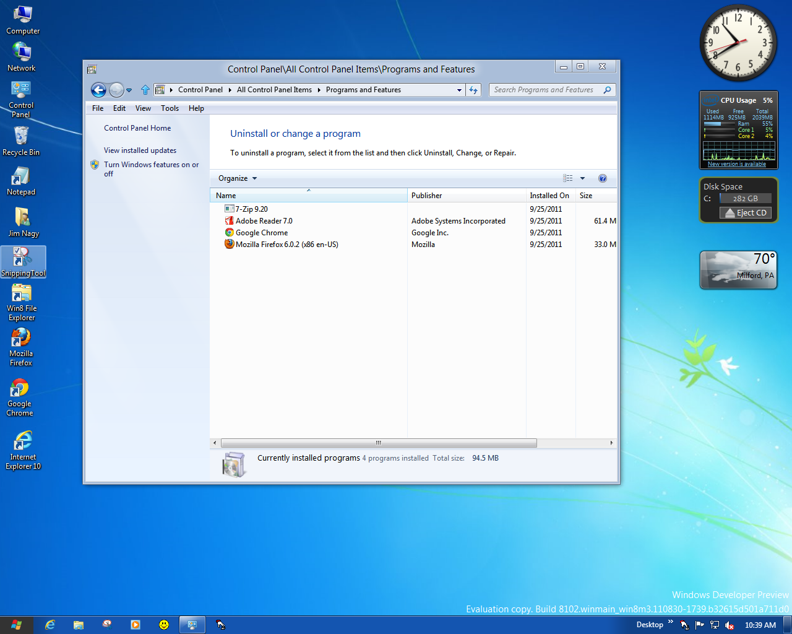Open File Explorer from taskbar
Image resolution: width=792 pixels, height=634 pixels.
(79, 625)
